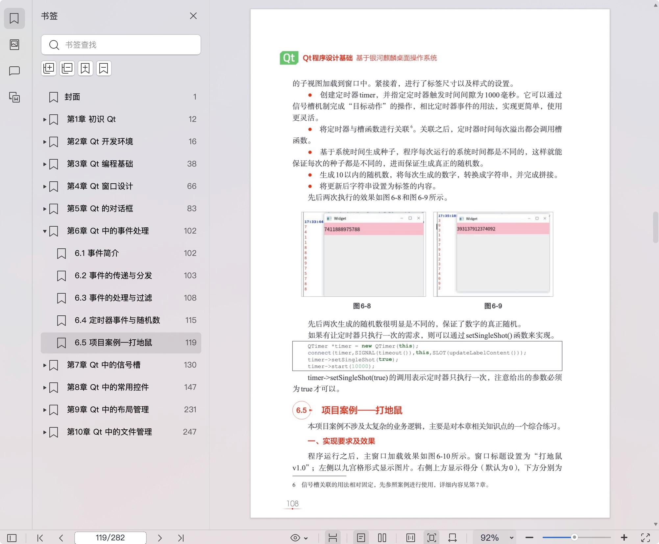Zoom in with the plus button
The height and width of the screenshot is (544, 659).
coord(624,538)
